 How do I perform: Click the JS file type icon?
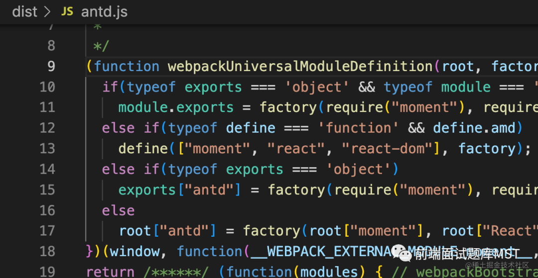click(67, 12)
